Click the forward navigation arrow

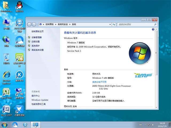click(x=34, y=25)
